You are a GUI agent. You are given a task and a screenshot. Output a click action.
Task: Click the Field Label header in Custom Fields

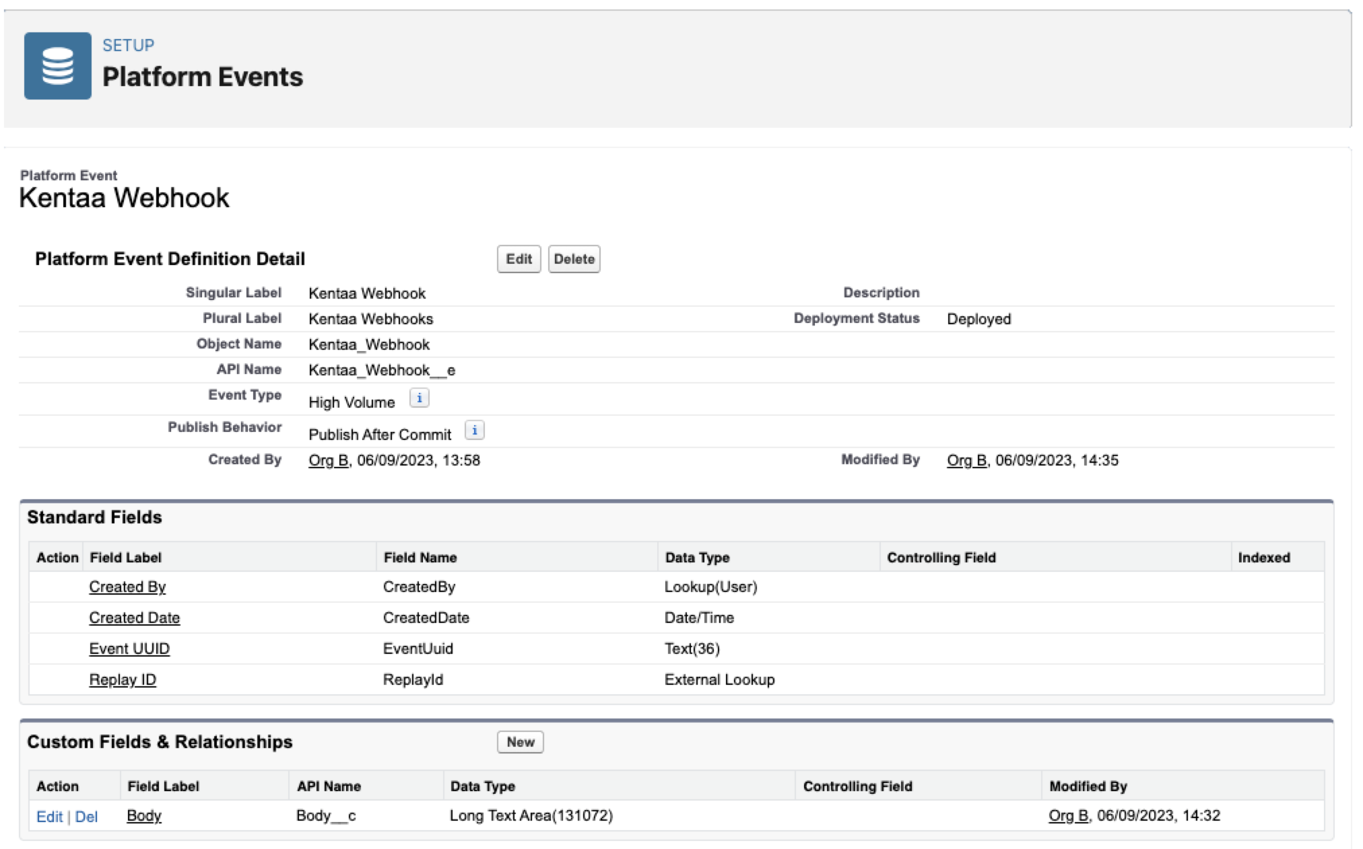[163, 786]
